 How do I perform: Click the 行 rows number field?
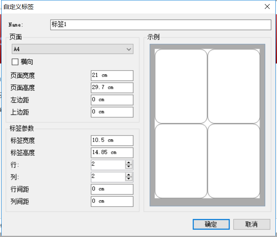(x=108, y=165)
